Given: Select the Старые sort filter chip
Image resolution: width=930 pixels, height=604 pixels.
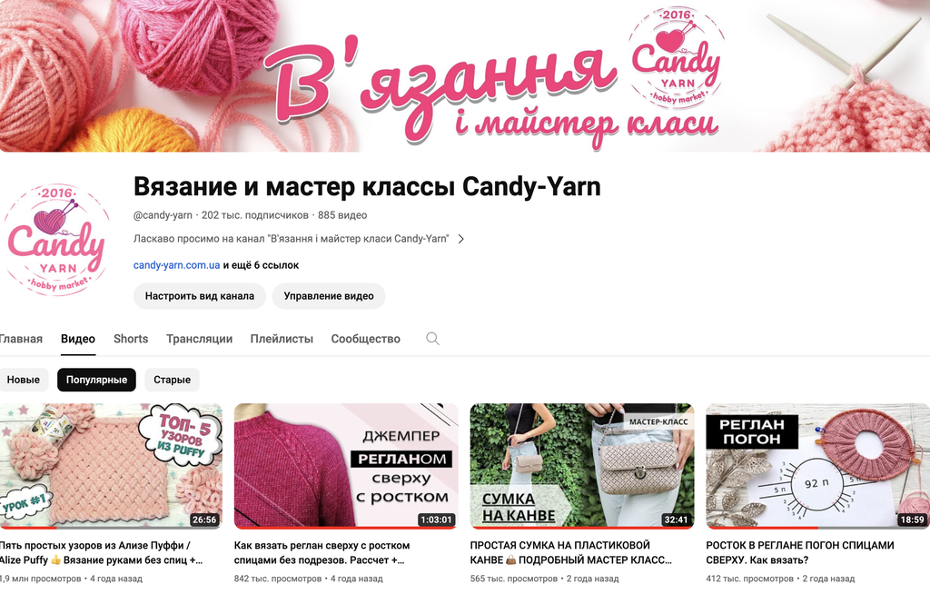Looking at the screenshot, I should tap(172, 380).
